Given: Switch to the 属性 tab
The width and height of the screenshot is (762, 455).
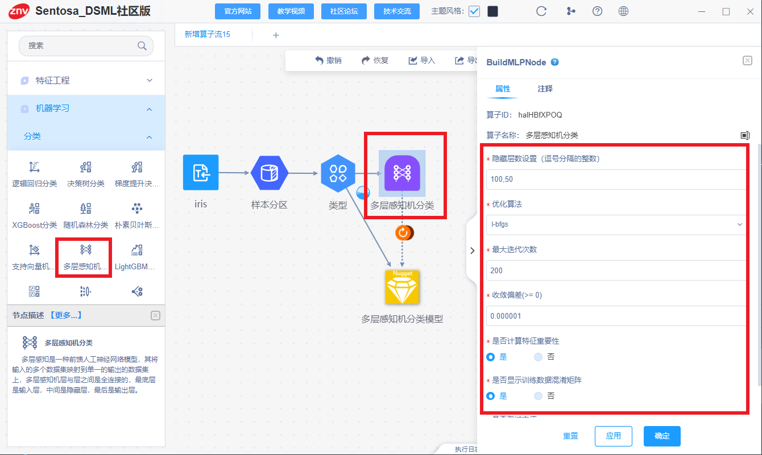Looking at the screenshot, I should coord(503,89).
